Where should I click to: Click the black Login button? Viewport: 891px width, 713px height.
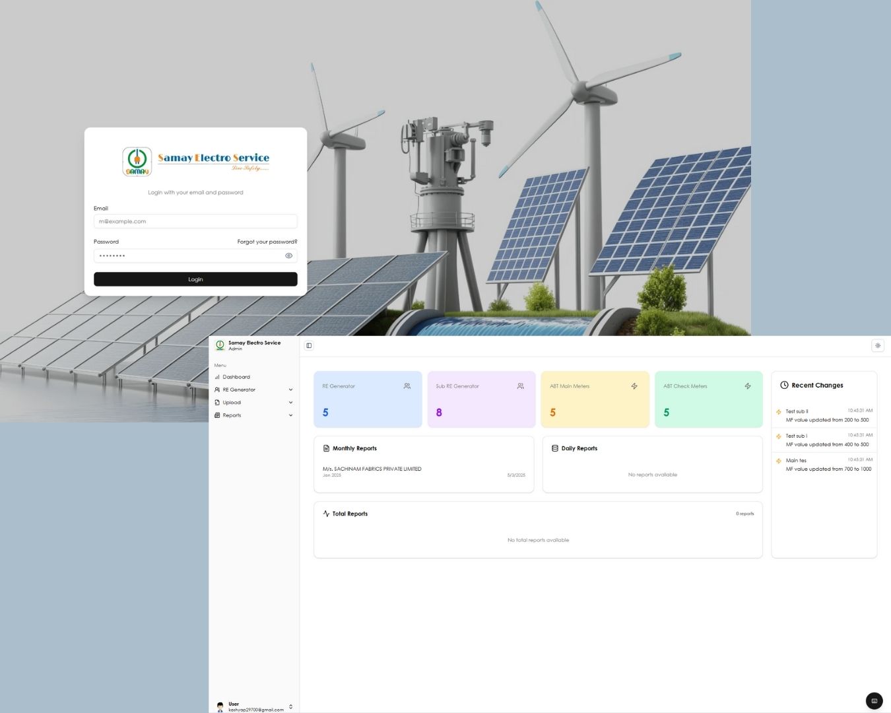coord(195,279)
